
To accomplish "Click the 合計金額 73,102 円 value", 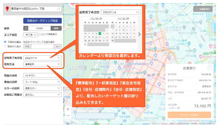I will [202, 106].
